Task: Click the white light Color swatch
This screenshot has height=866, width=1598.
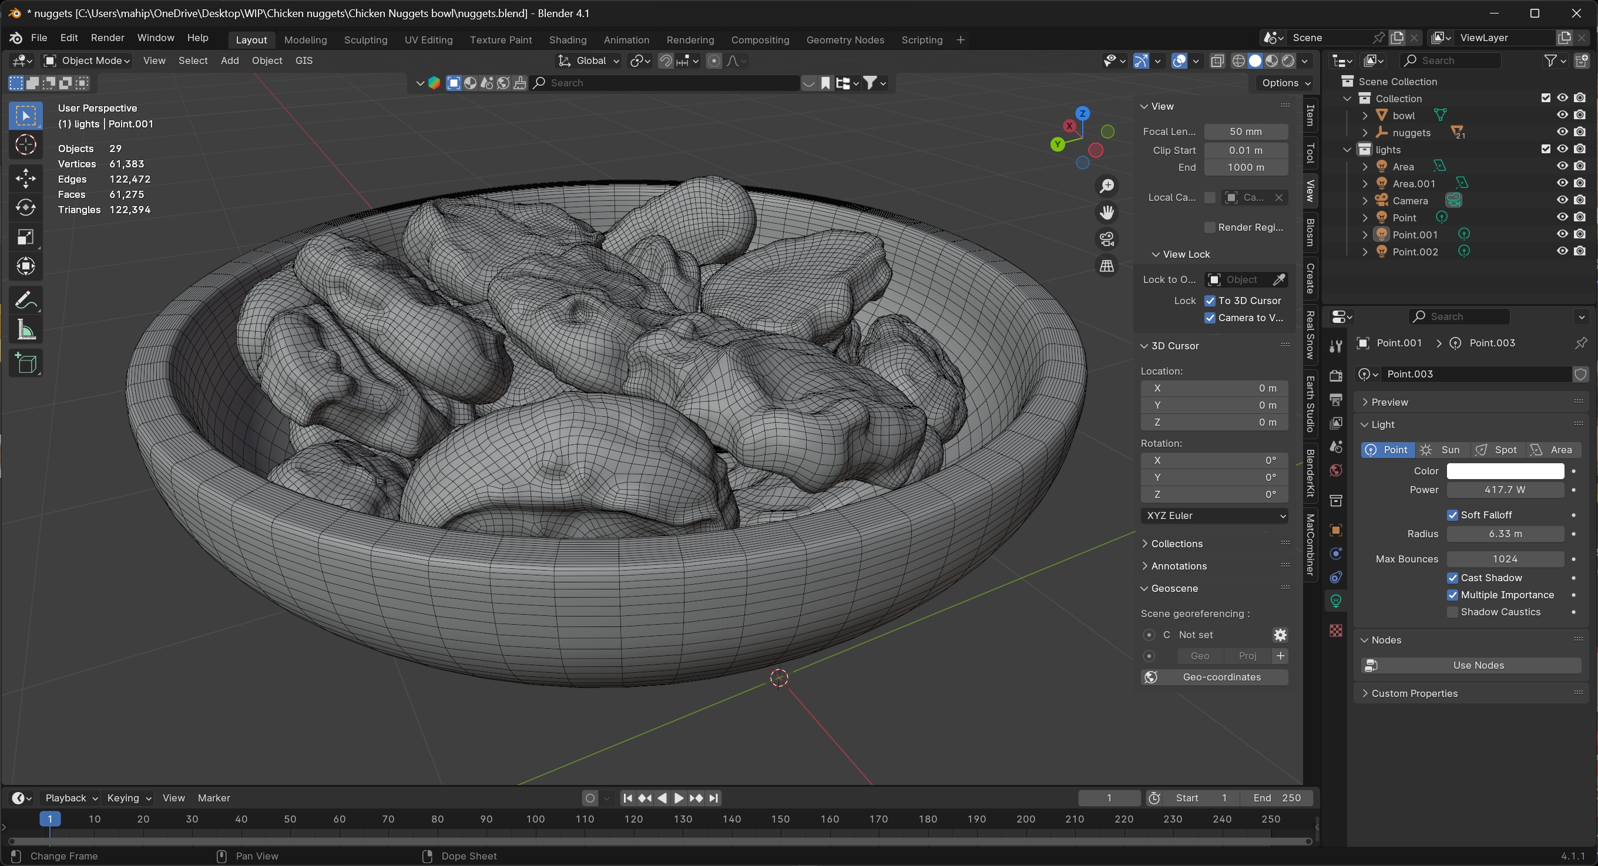Action: [x=1505, y=471]
